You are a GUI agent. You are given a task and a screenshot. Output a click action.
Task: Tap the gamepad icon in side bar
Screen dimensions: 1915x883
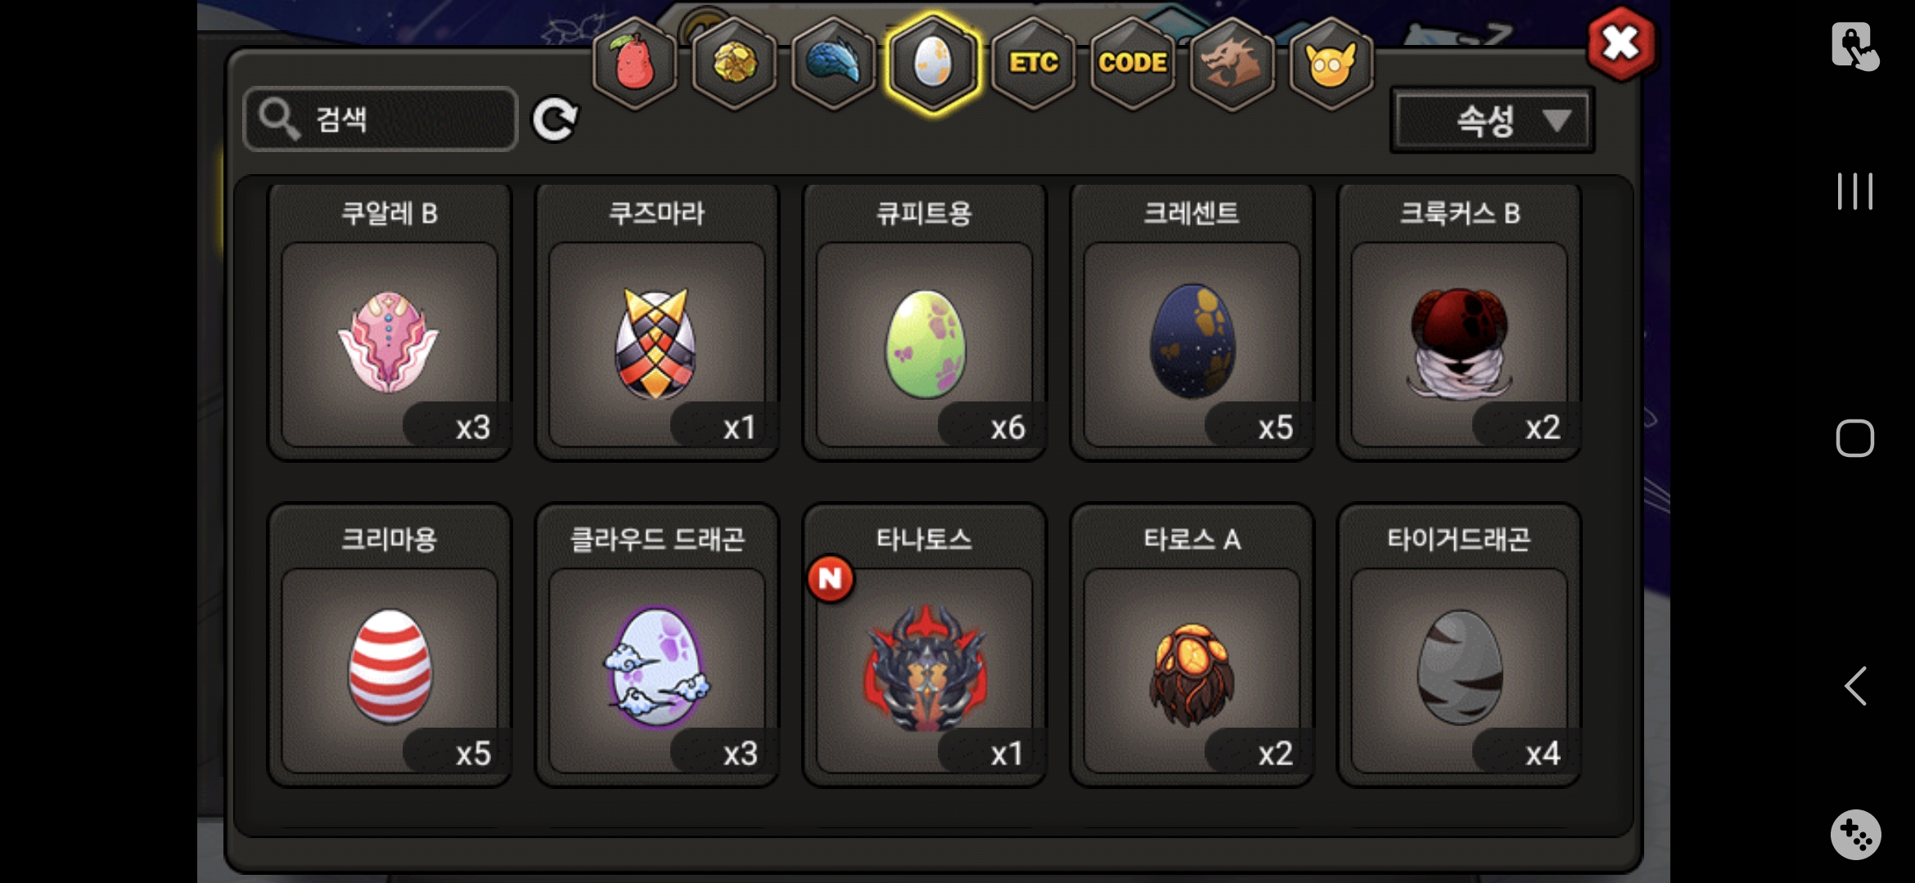[1855, 835]
